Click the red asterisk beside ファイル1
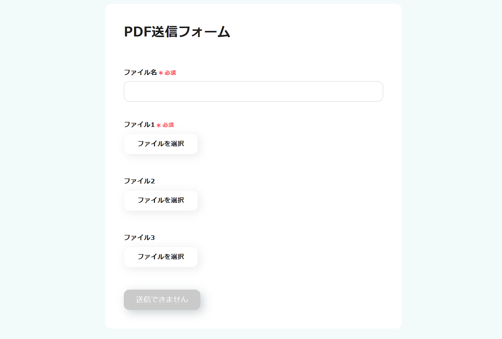The width and height of the screenshot is (502, 339). (x=159, y=125)
